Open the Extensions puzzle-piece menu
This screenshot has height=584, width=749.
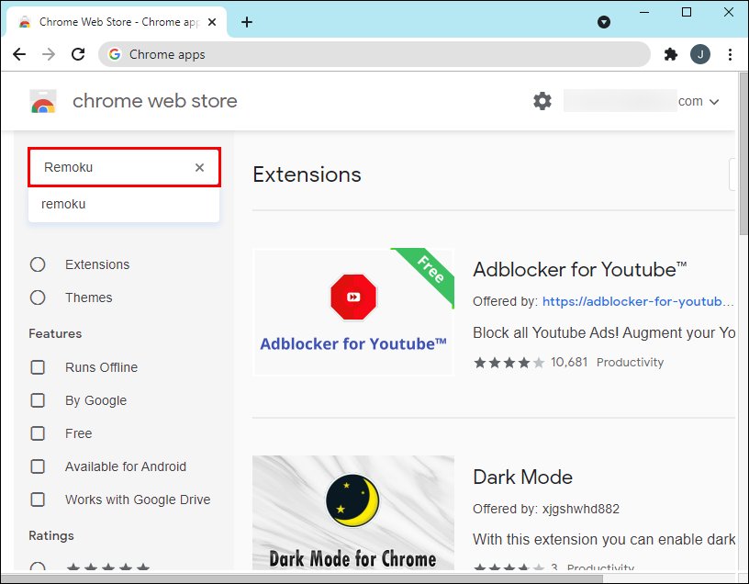pos(671,54)
